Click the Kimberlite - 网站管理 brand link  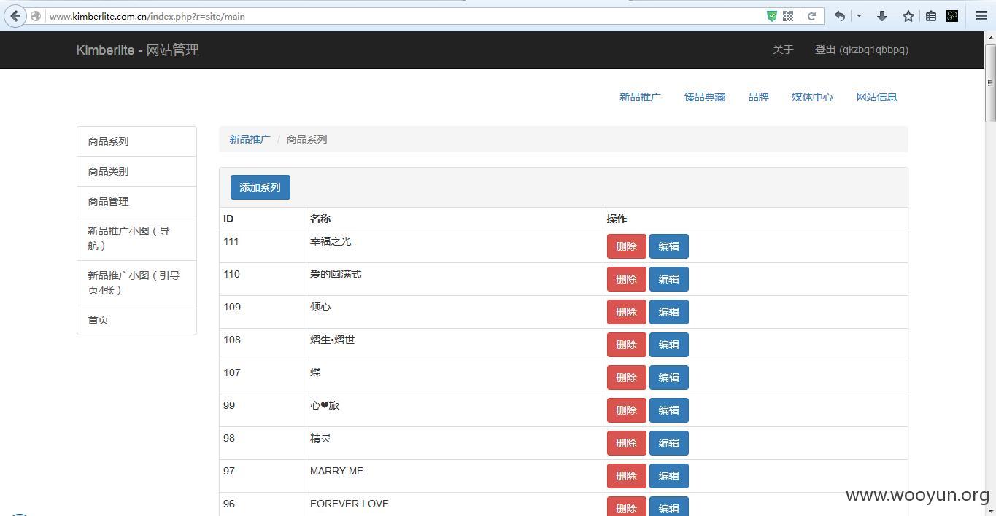[138, 50]
